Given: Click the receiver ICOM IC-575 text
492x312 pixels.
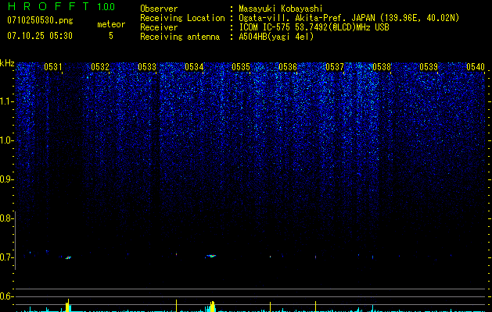Looking at the screenshot, I should [314, 27].
